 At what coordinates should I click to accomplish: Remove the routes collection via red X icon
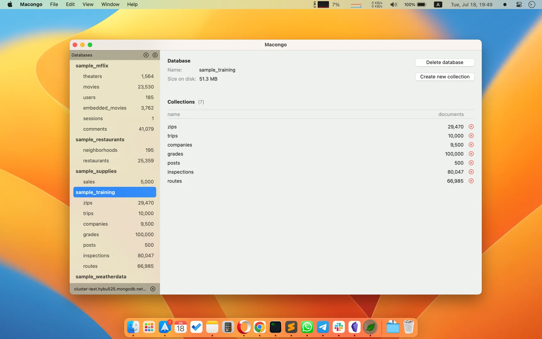[471, 181]
